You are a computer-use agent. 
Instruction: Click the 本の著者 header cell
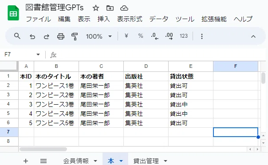click(101, 76)
